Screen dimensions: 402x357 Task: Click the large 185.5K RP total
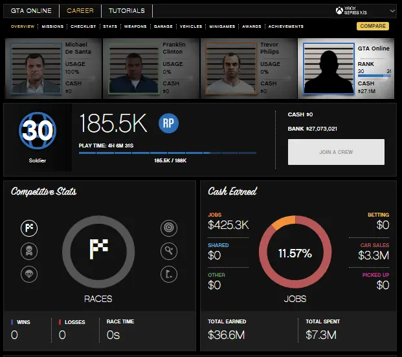[113, 123]
